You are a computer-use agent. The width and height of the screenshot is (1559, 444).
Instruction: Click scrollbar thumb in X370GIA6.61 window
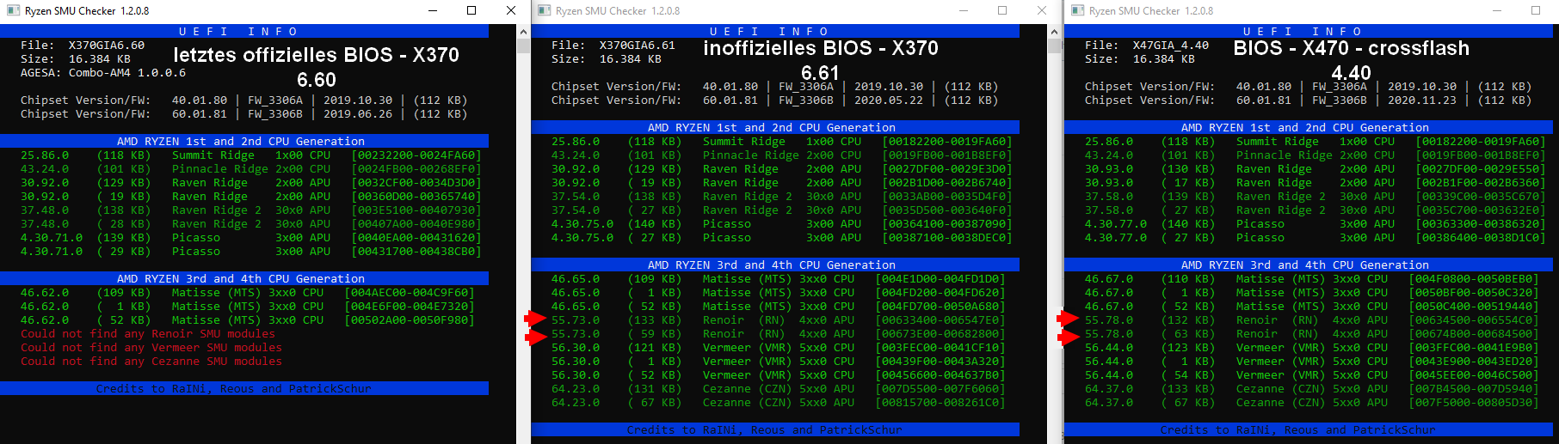(1054, 46)
